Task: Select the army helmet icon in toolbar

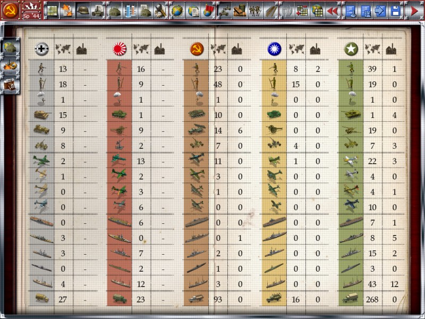Action: pyautogui.click(x=83, y=11)
